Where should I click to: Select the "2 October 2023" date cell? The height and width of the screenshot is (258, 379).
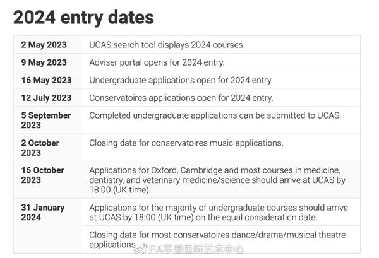click(40, 148)
